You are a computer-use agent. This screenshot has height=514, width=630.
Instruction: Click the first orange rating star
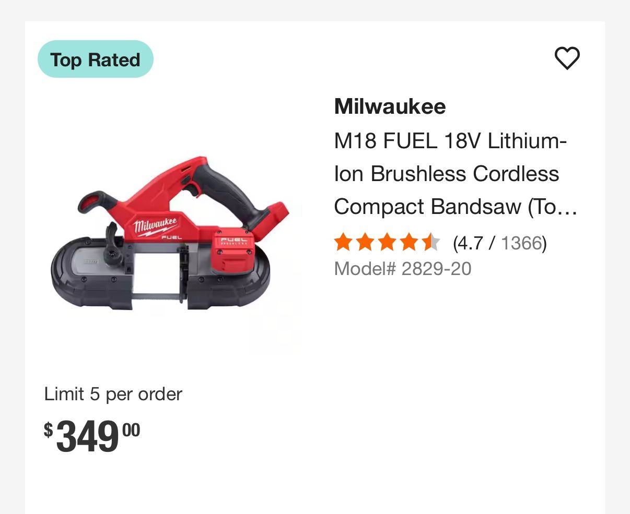(343, 243)
